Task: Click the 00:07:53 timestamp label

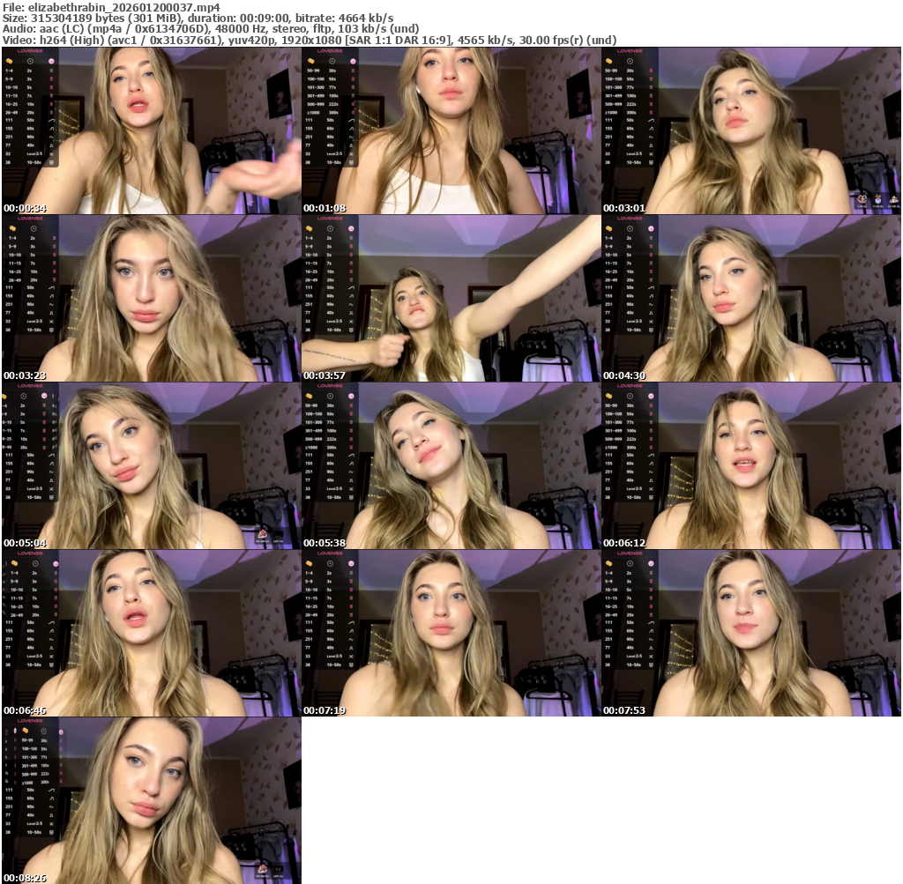Action: pyautogui.click(x=624, y=709)
